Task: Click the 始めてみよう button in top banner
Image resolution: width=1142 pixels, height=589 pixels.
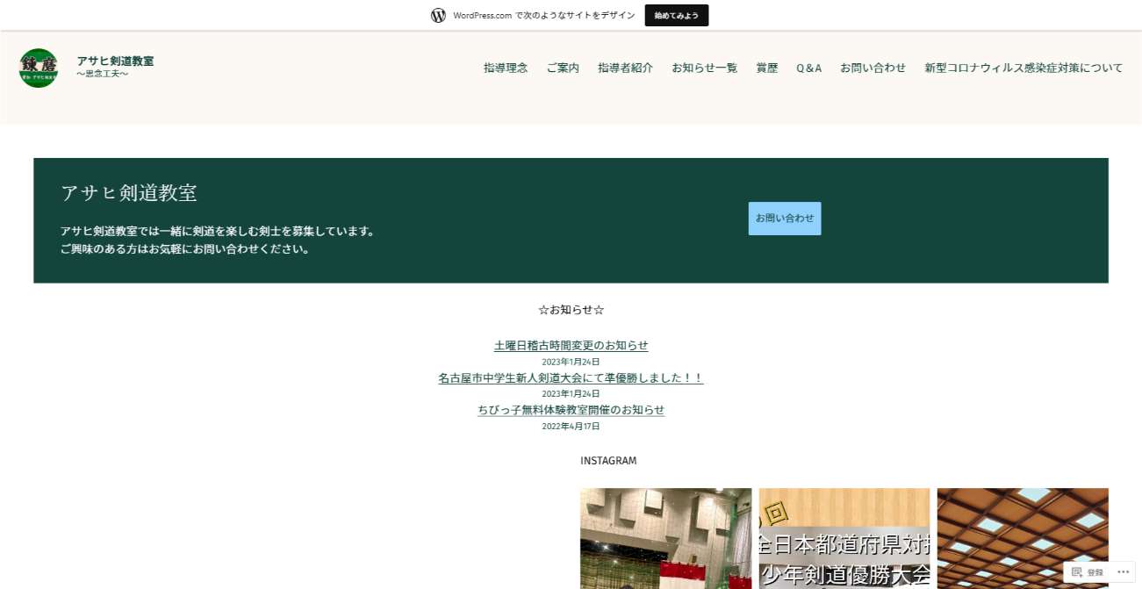Action: (x=676, y=15)
